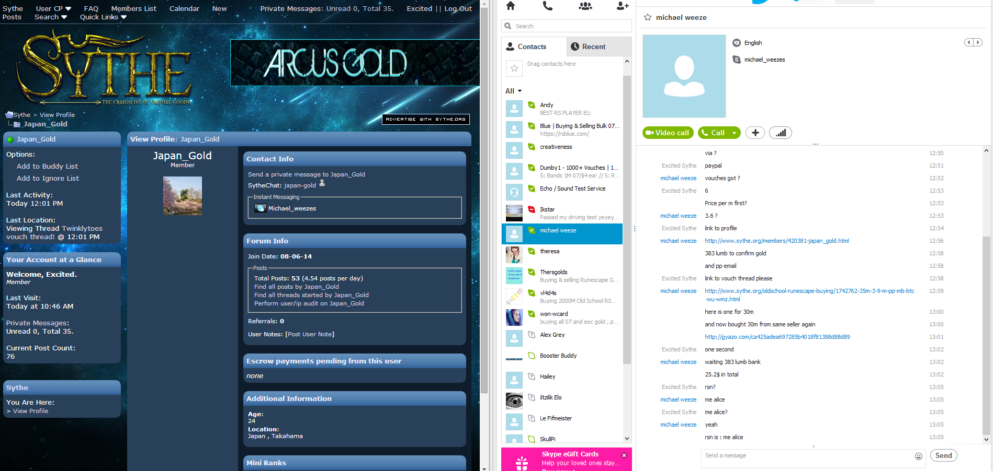Open the FAQ menu item

(91, 8)
